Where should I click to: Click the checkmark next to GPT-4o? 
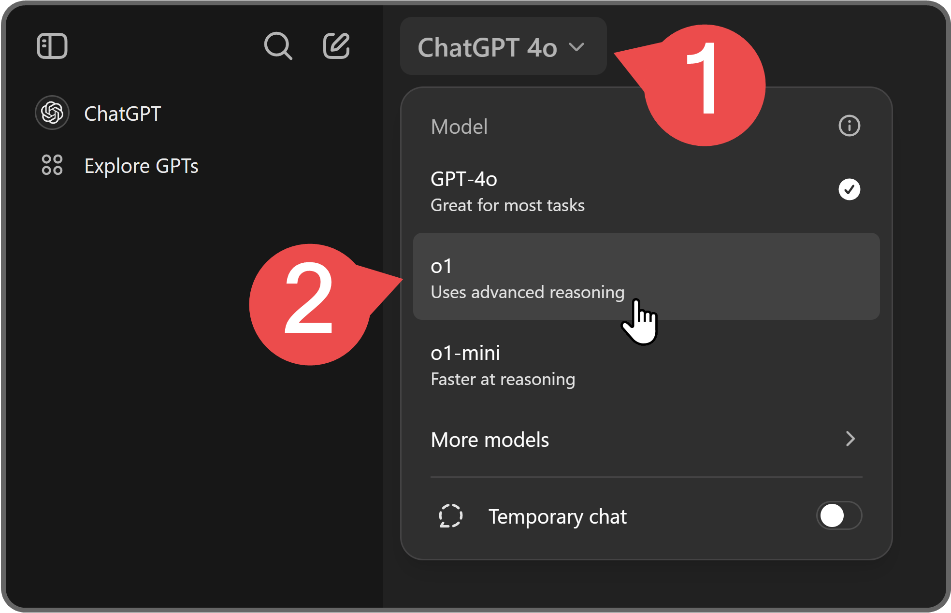click(x=849, y=189)
